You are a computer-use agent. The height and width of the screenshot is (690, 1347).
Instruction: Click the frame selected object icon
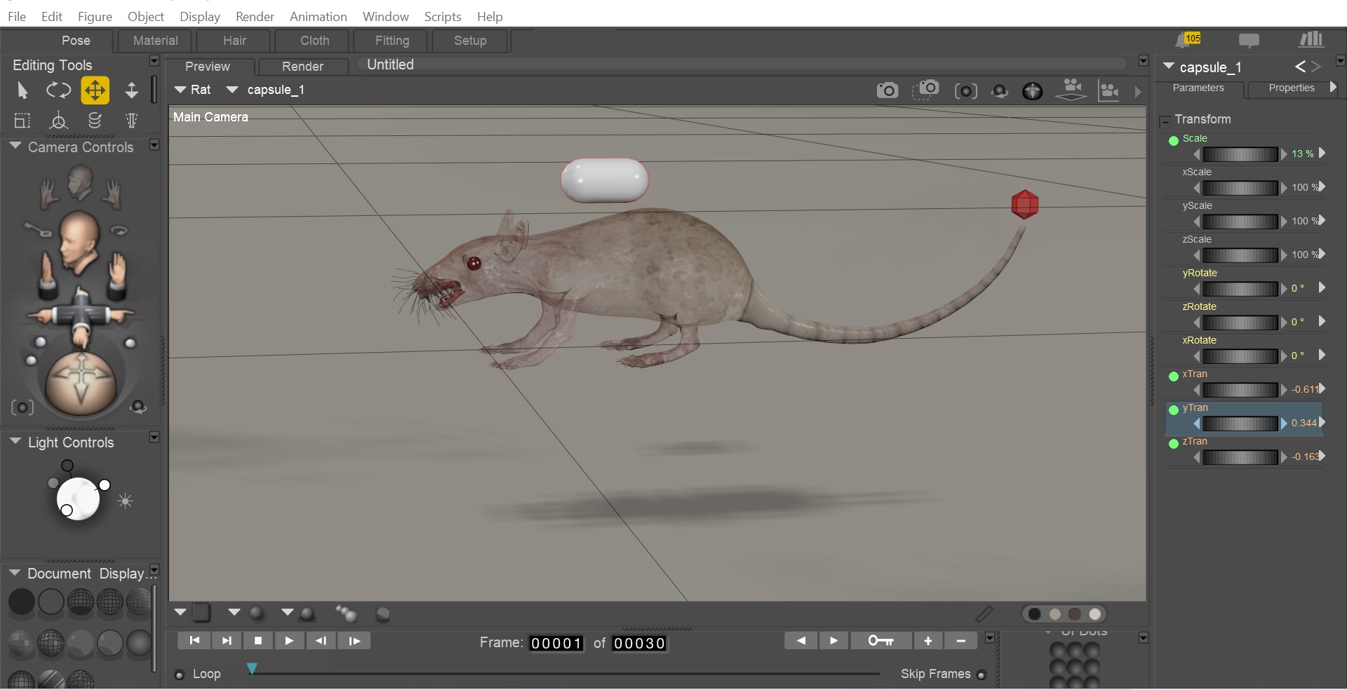(x=966, y=91)
